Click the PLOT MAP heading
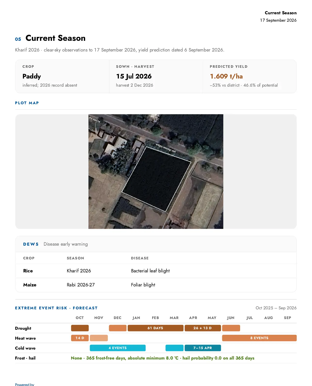312x386 pixels. [x=27, y=103]
